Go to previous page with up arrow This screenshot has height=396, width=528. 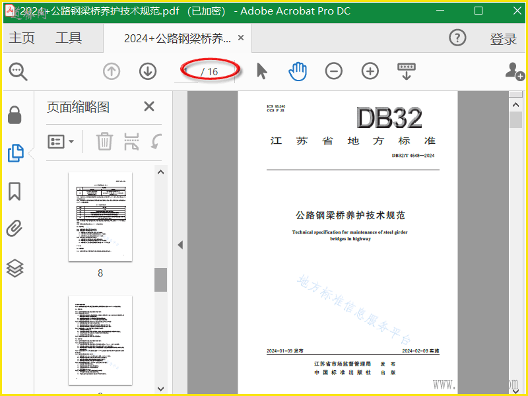[112, 71]
